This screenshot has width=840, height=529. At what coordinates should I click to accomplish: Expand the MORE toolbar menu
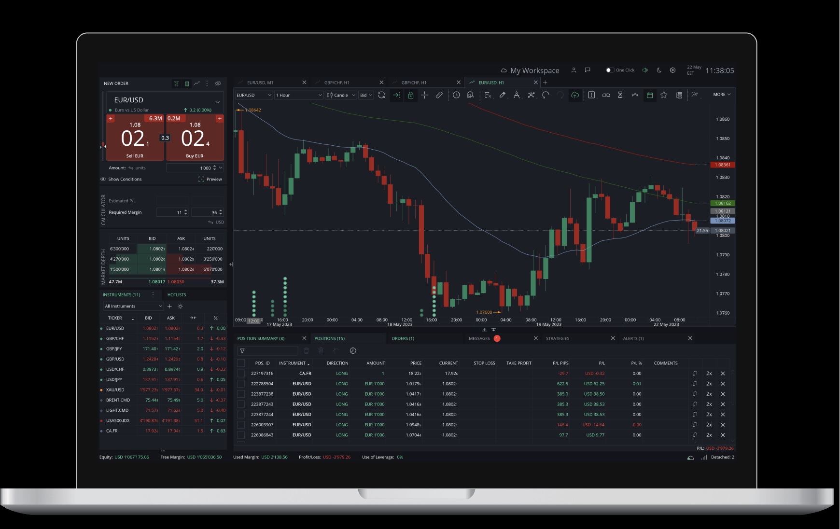point(722,95)
